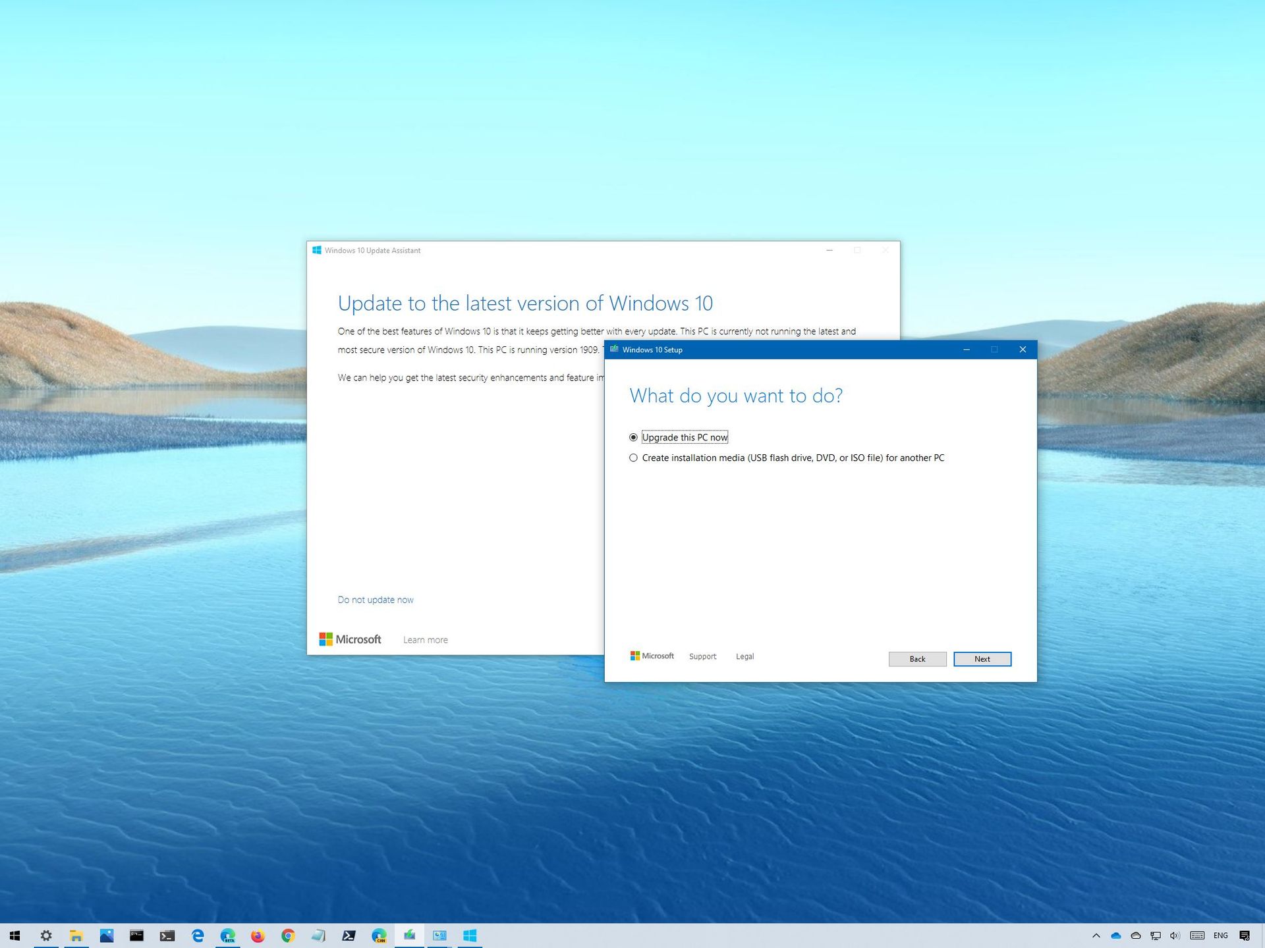The width and height of the screenshot is (1265, 948).
Task: Open File Explorer on the taskbar
Action: click(x=76, y=935)
